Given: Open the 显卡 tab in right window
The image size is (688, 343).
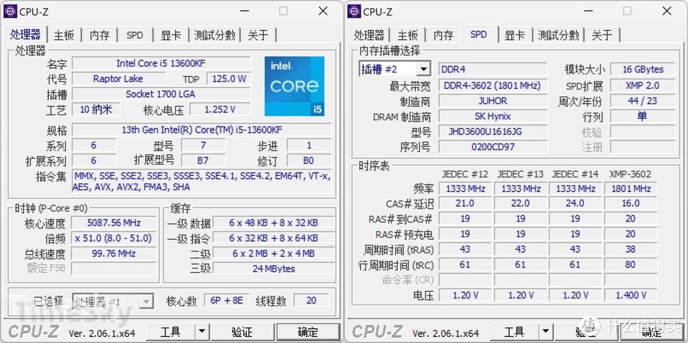Looking at the screenshot, I should [515, 35].
